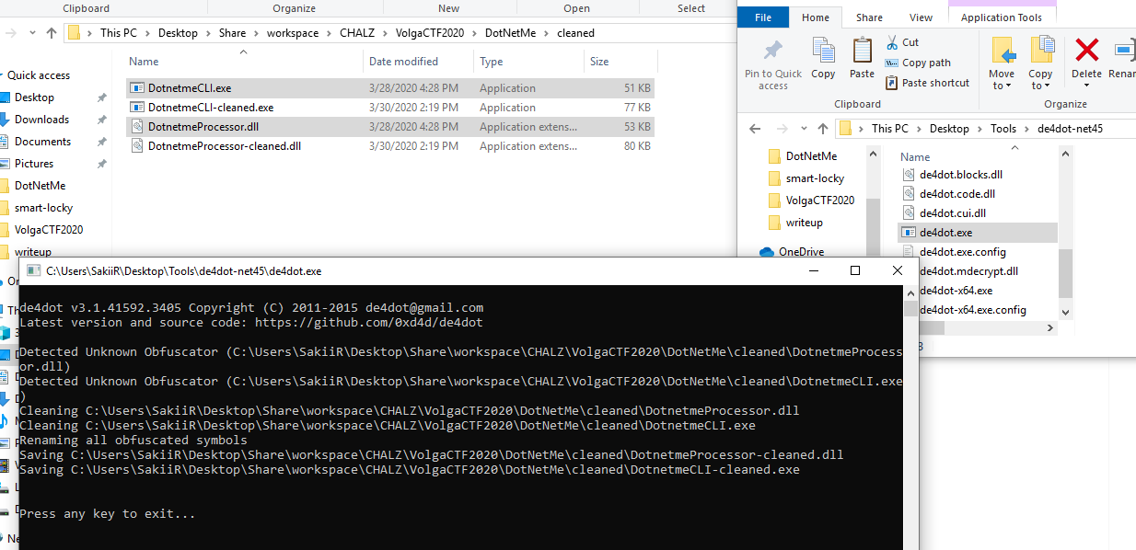Click the Tools breadcrumb segment
1136x550 pixels.
pos(1003,129)
